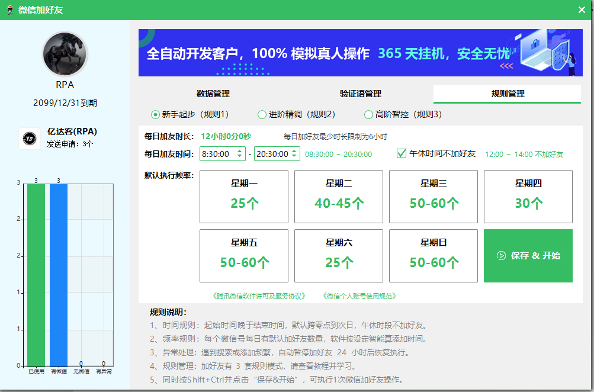Open the 星期一 25个 frequency card
Image resolution: width=594 pixels, height=392 pixels.
(244, 197)
